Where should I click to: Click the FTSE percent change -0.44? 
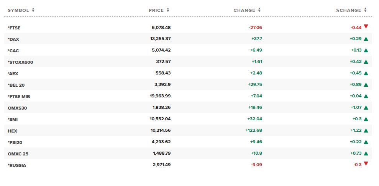click(x=356, y=27)
